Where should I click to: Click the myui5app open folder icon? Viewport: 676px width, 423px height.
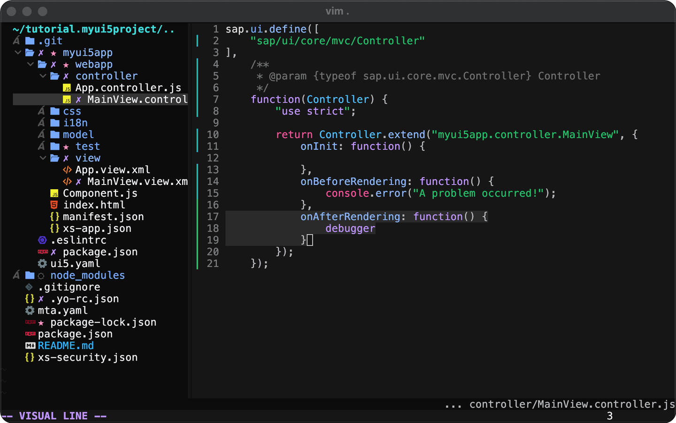pos(30,53)
